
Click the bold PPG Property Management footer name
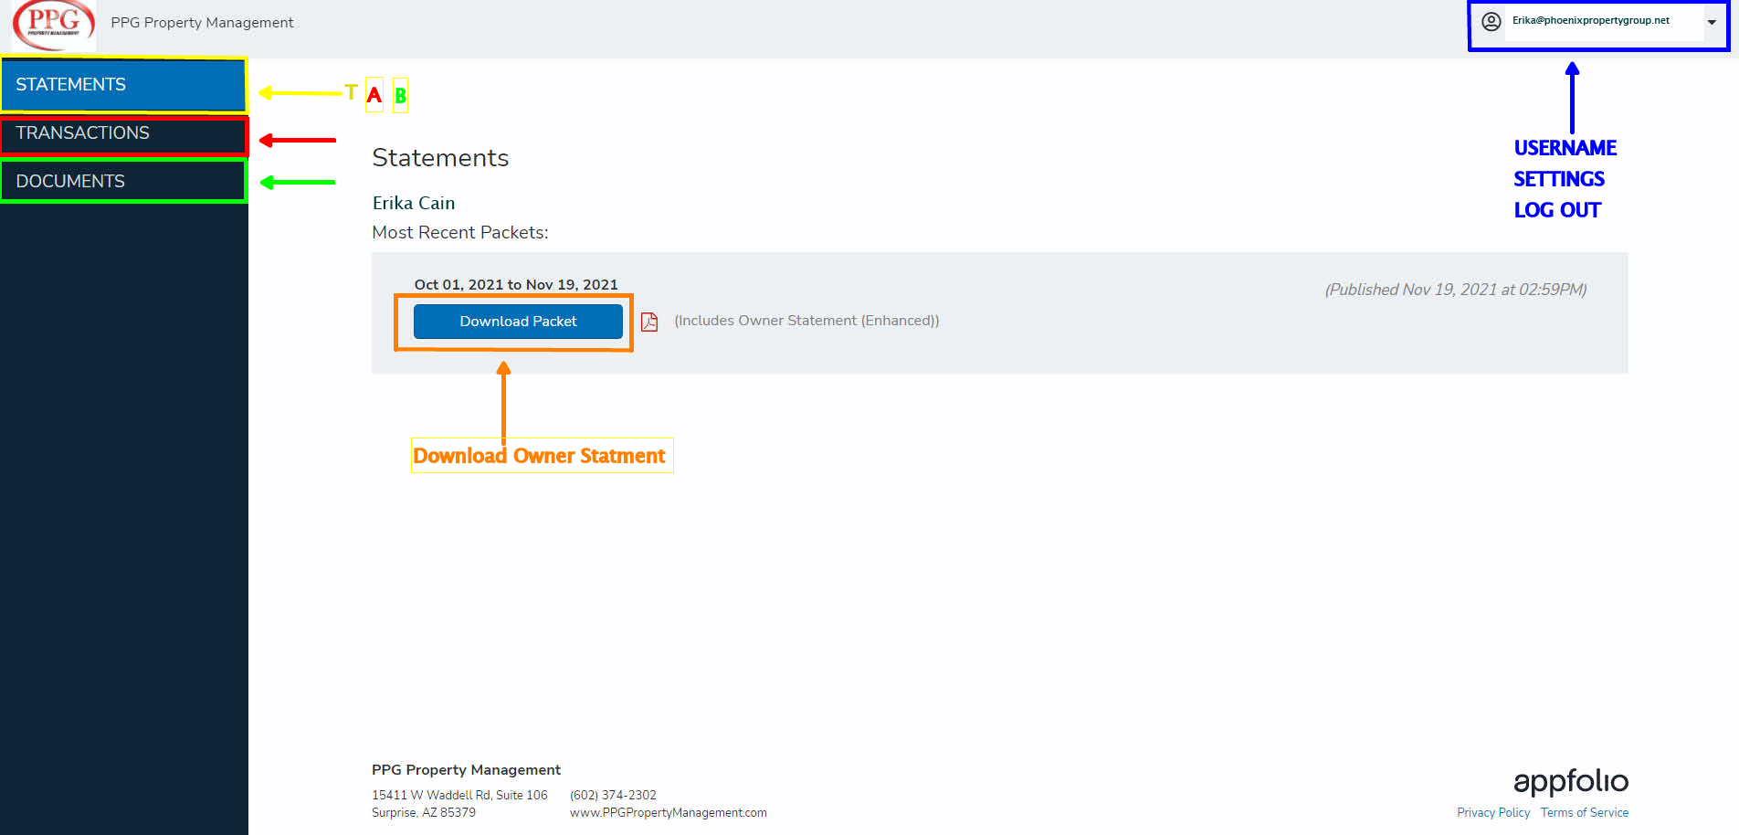(x=466, y=770)
